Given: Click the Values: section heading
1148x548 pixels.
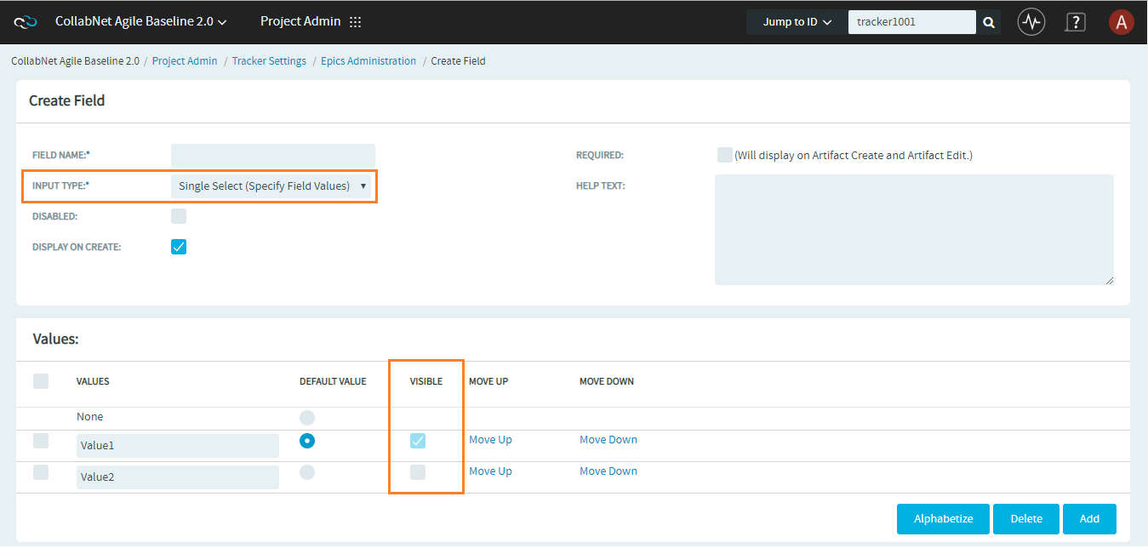Looking at the screenshot, I should (55, 339).
